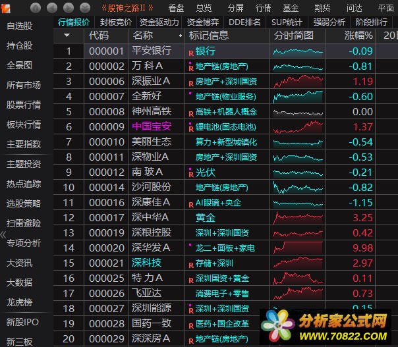The image size is (398, 347).
Task: Click R marker icon on 深科技 row
Action: click(191, 265)
